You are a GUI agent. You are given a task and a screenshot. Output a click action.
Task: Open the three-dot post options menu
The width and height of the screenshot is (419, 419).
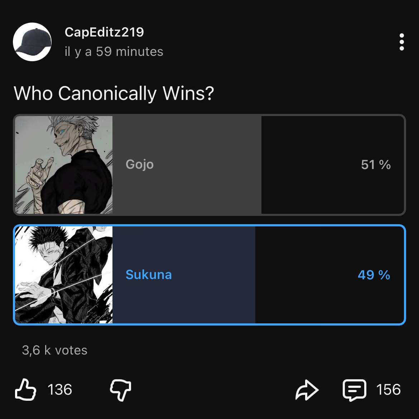point(401,42)
